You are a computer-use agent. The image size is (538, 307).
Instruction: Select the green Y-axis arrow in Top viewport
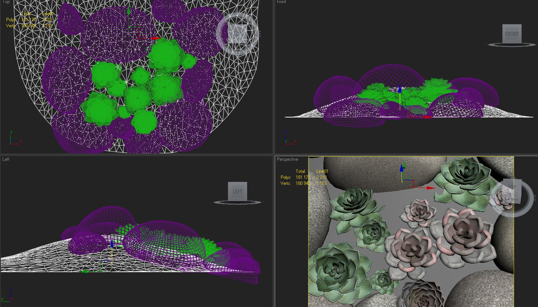(x=128, y=10)
